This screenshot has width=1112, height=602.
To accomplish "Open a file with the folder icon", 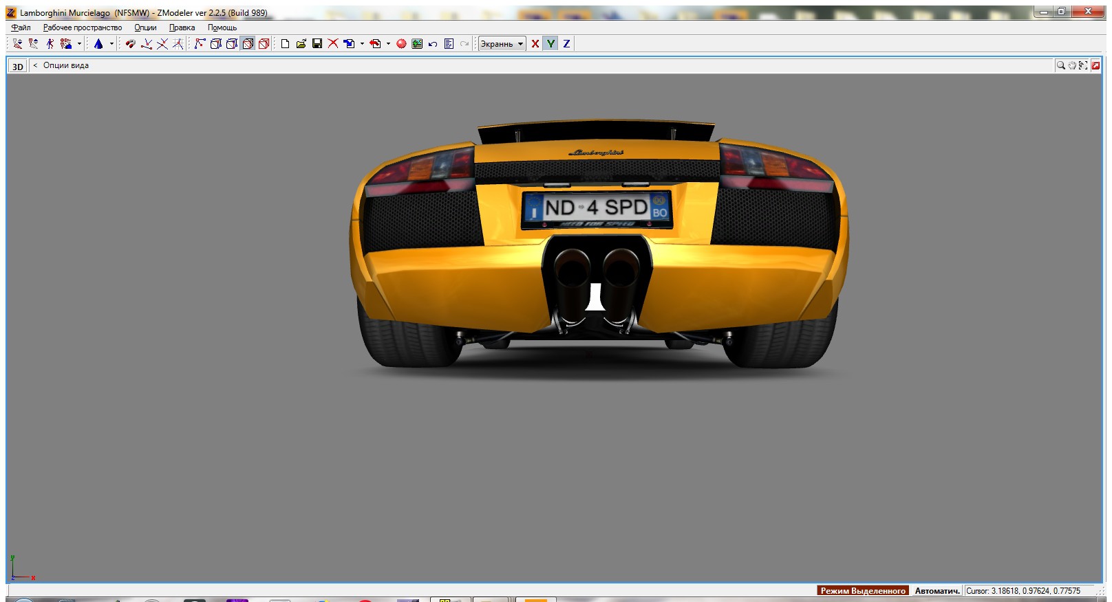I will pos(301,43).
